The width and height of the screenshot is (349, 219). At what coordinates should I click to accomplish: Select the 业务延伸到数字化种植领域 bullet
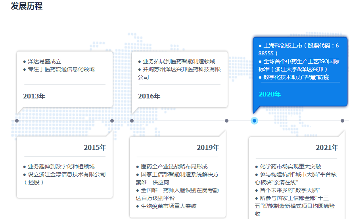coord(61,166)
